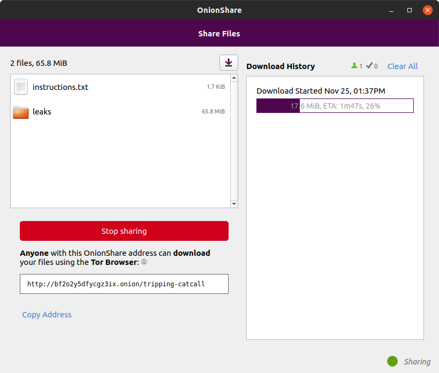
Task: Select the leaks folder name
Action: point(42,112)
